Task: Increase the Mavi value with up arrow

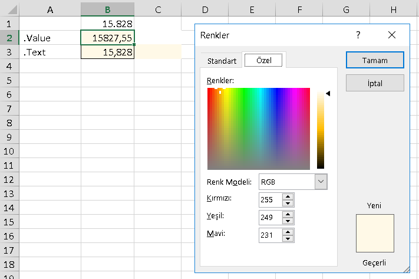Action: pos(288,232)
